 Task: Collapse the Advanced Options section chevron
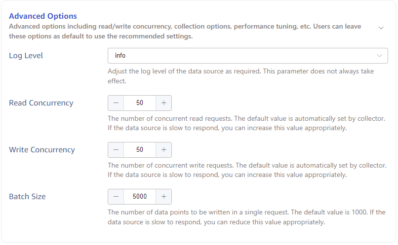coord(381,28)
